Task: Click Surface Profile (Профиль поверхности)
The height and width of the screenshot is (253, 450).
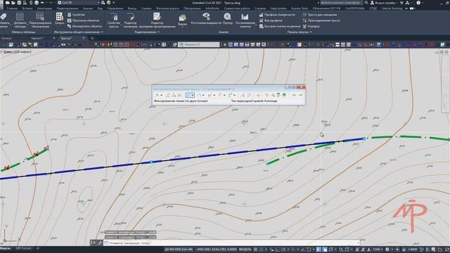Action: 277,15
